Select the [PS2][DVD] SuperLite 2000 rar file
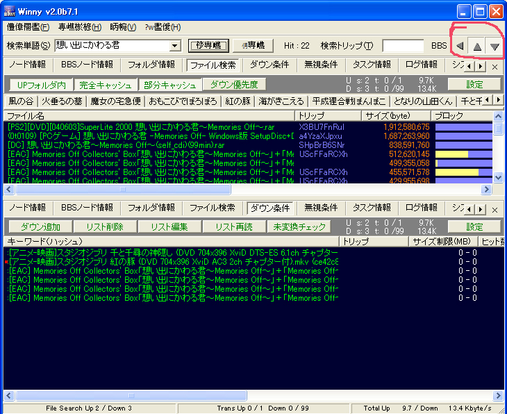 pyautogui.click(x=141, y=127)
